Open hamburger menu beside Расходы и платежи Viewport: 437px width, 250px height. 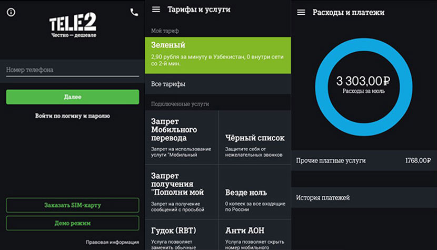(x=301, y=12)
